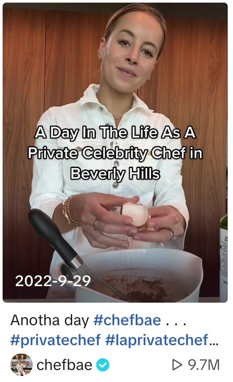Open the video by clicking the cracked egg

(135, 214)
